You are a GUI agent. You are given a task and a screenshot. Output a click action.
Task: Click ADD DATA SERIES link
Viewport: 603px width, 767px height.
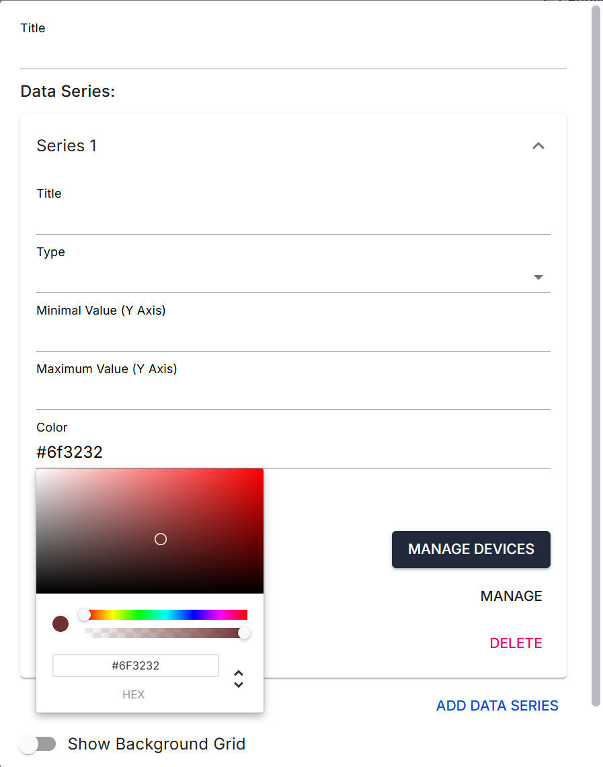(x=497, y=706)
